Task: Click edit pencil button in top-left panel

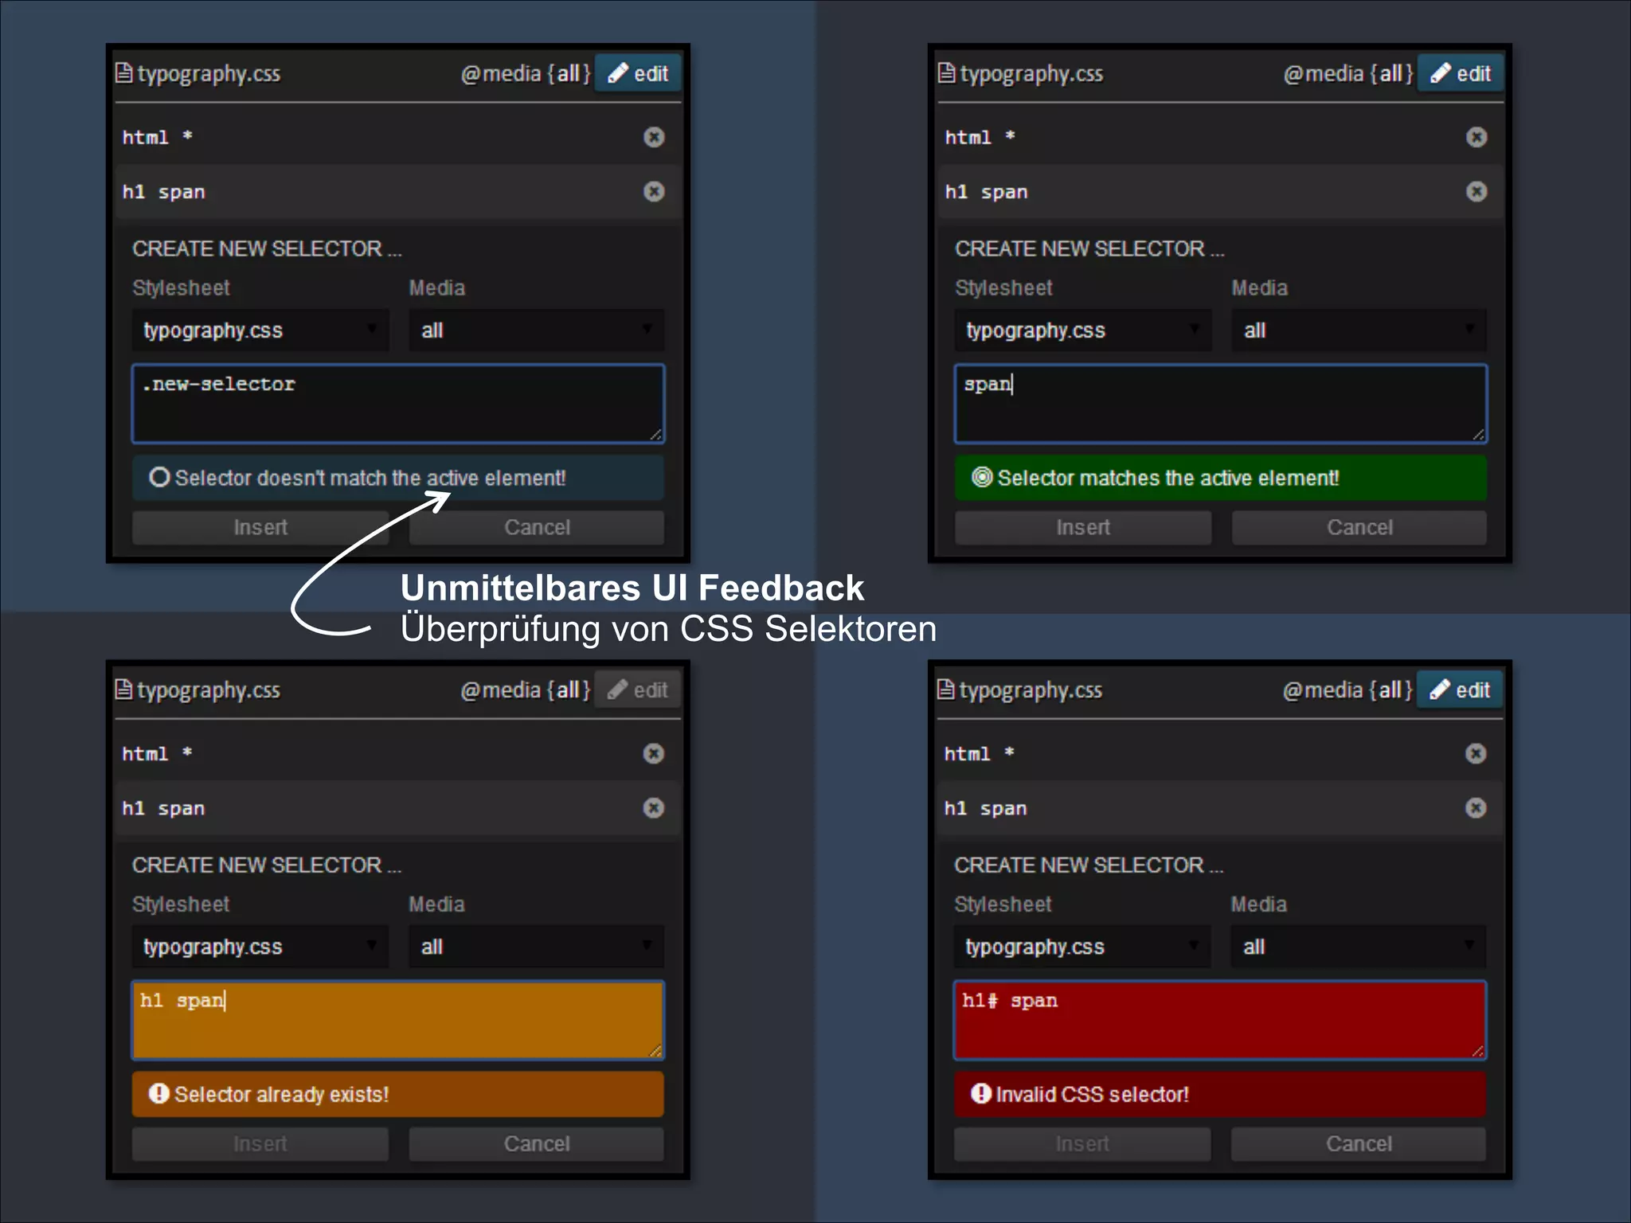Action: (638, 73)
